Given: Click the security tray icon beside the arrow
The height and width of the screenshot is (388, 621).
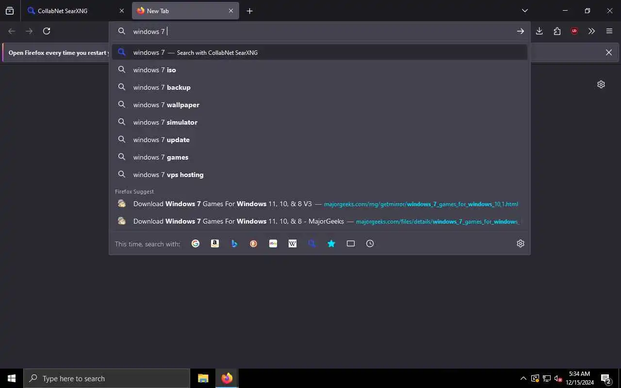Looking at the screenshot, I should click(535, 378).
